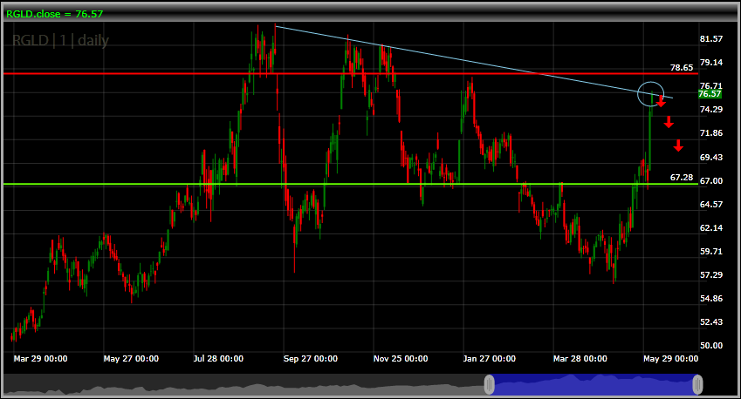Click the gray unselected area of navigator

(244, 384)
